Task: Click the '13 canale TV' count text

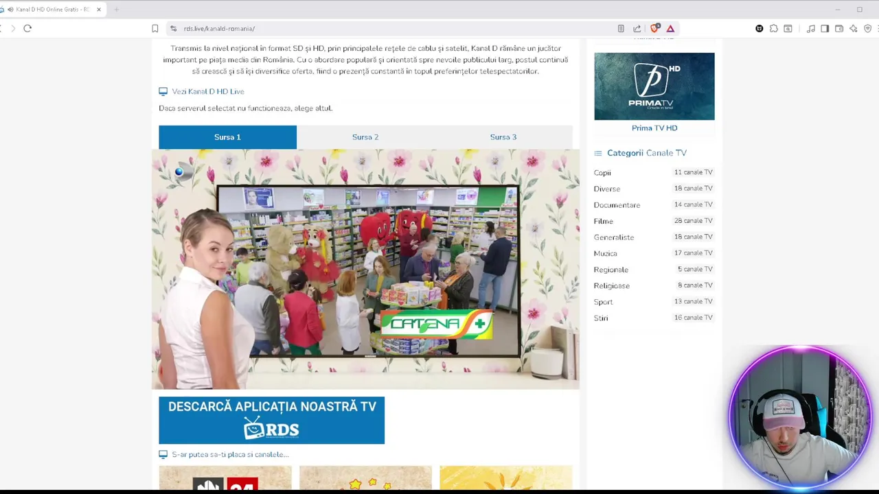Action: click(694, 301)
